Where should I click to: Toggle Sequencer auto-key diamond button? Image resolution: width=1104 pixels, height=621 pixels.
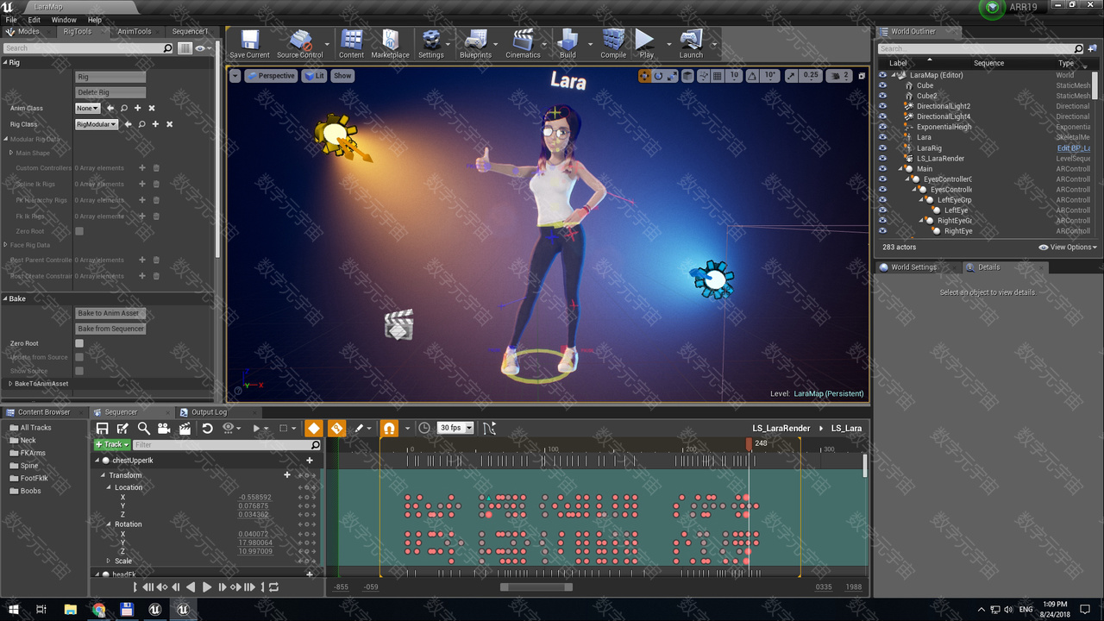314,428
